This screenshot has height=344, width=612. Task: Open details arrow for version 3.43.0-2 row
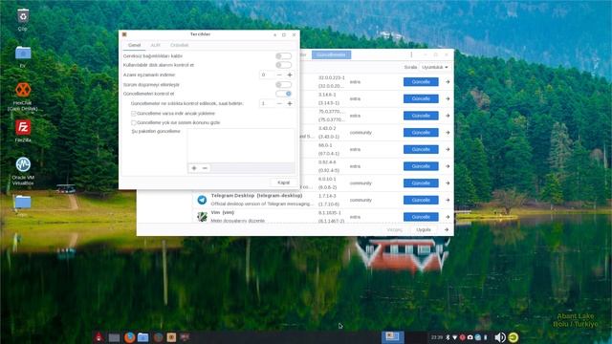[448, 133]
